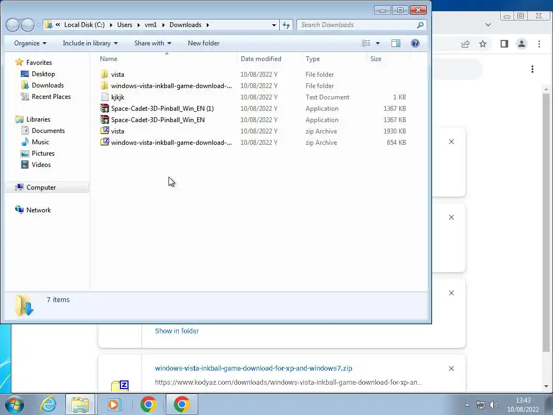Viewport: 553px width, 415px height.
Task: Open Chrome three-dot main menu
Action: (x=539, y=44)
